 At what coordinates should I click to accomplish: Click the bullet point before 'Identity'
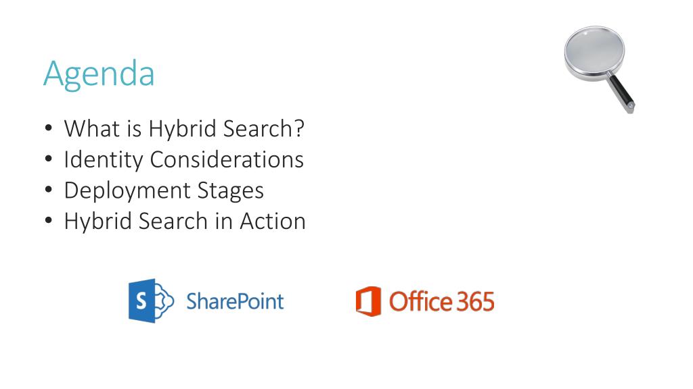coord(49,159)
